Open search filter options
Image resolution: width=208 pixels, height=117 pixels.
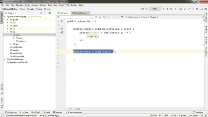(122, 17)
